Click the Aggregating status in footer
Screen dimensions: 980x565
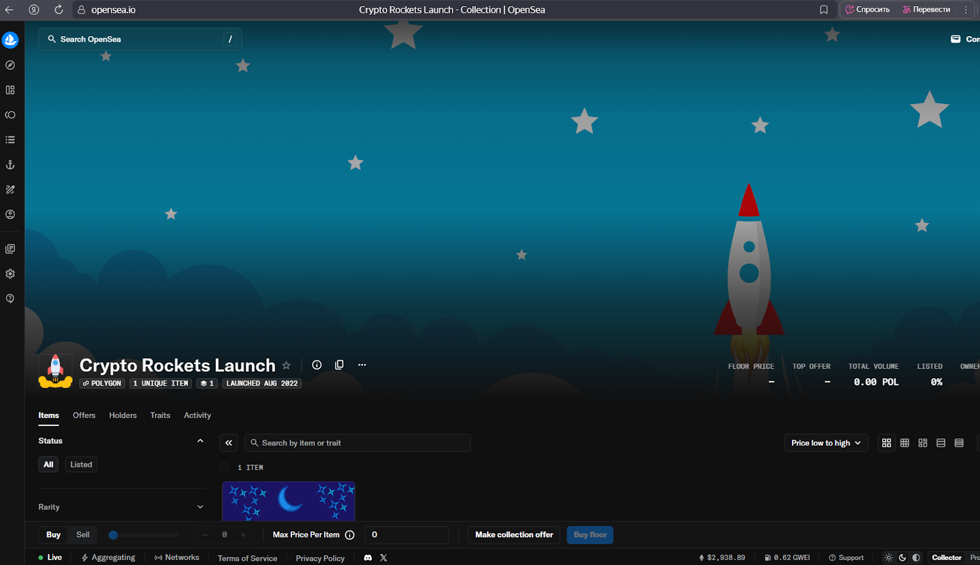tap(108, 558)
